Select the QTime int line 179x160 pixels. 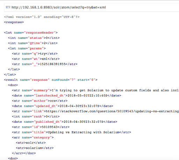33,43
